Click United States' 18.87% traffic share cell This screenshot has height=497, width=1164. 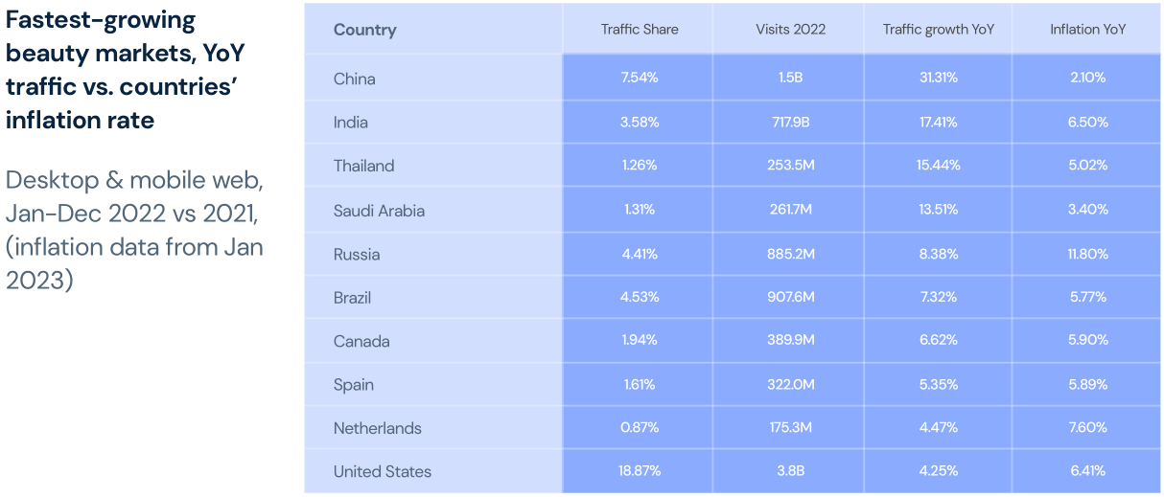(x=639, y=471)
